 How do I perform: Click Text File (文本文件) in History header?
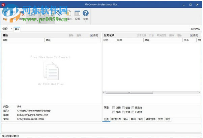tap(142, 35)
